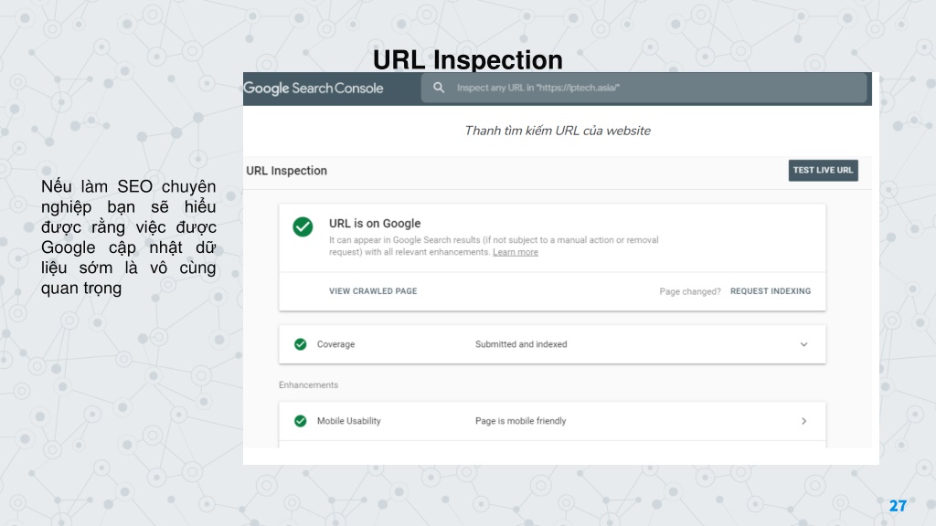Click REQUEST INDEXING
Viewport: 936px width, 526px height.
(771, 291)
